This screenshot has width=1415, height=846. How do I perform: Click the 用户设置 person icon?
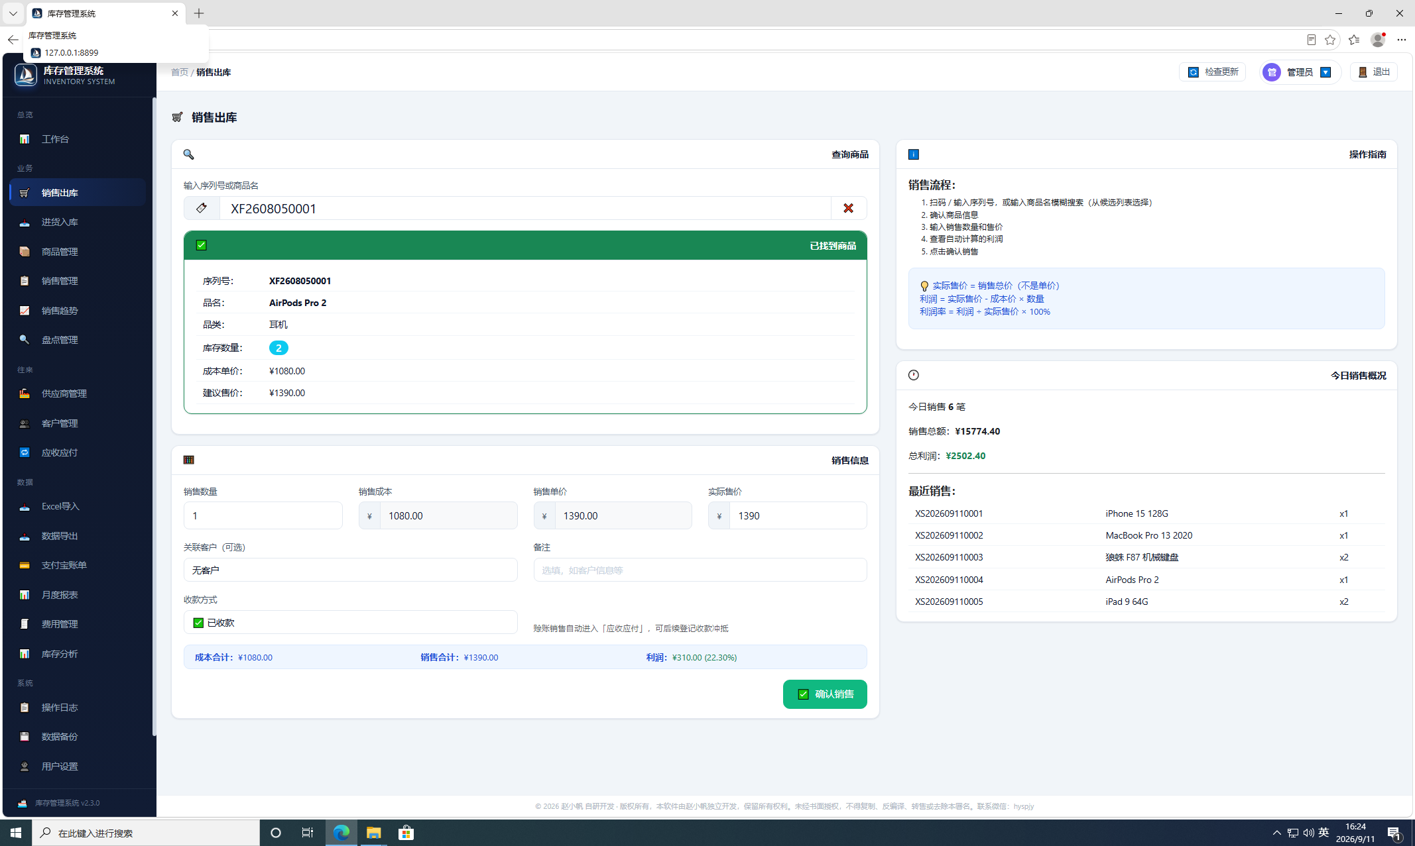[25, 767]
